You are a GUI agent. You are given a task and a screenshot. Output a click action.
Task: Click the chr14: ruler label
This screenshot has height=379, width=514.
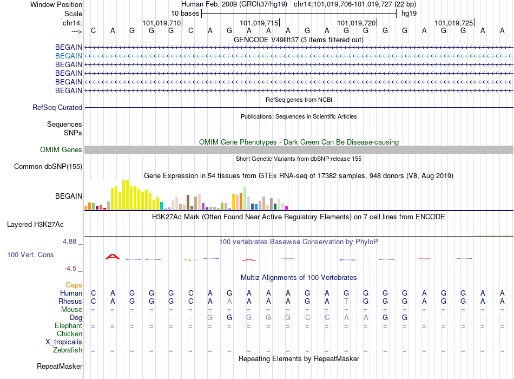(73, 23)
